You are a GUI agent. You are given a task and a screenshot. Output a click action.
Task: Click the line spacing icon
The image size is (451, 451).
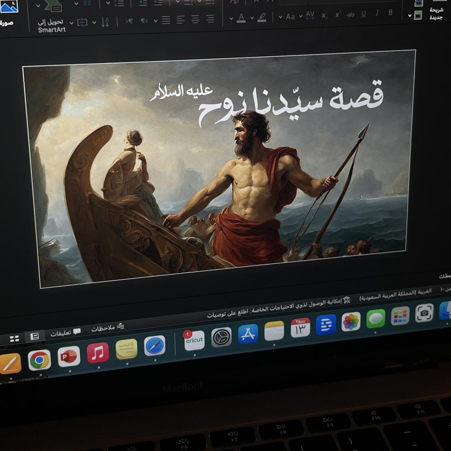coord(119,4)
